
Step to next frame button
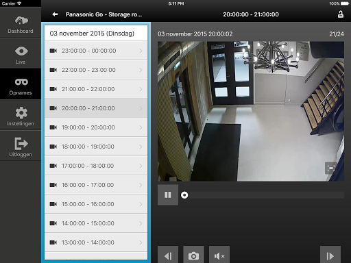(x=330, y=255)
